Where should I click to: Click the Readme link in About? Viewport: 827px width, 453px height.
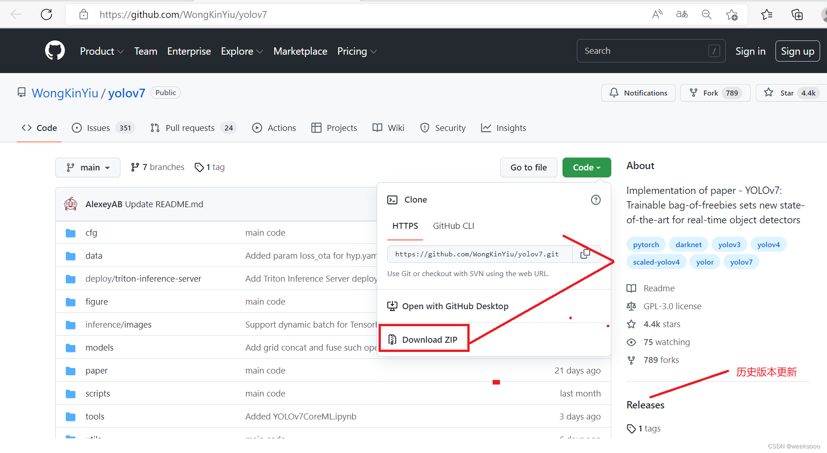point(659,288)
